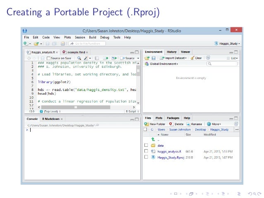Click the Environment search box
The image size is (264, 198).
222,64
